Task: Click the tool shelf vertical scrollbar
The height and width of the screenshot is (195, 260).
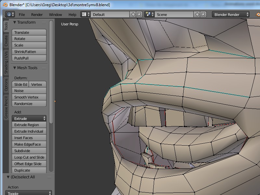Action: (x=51, y=72)
